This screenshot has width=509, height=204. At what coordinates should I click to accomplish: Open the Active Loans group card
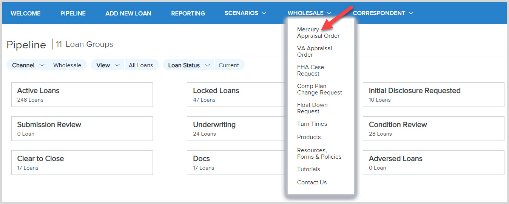[x=82, y=94]
